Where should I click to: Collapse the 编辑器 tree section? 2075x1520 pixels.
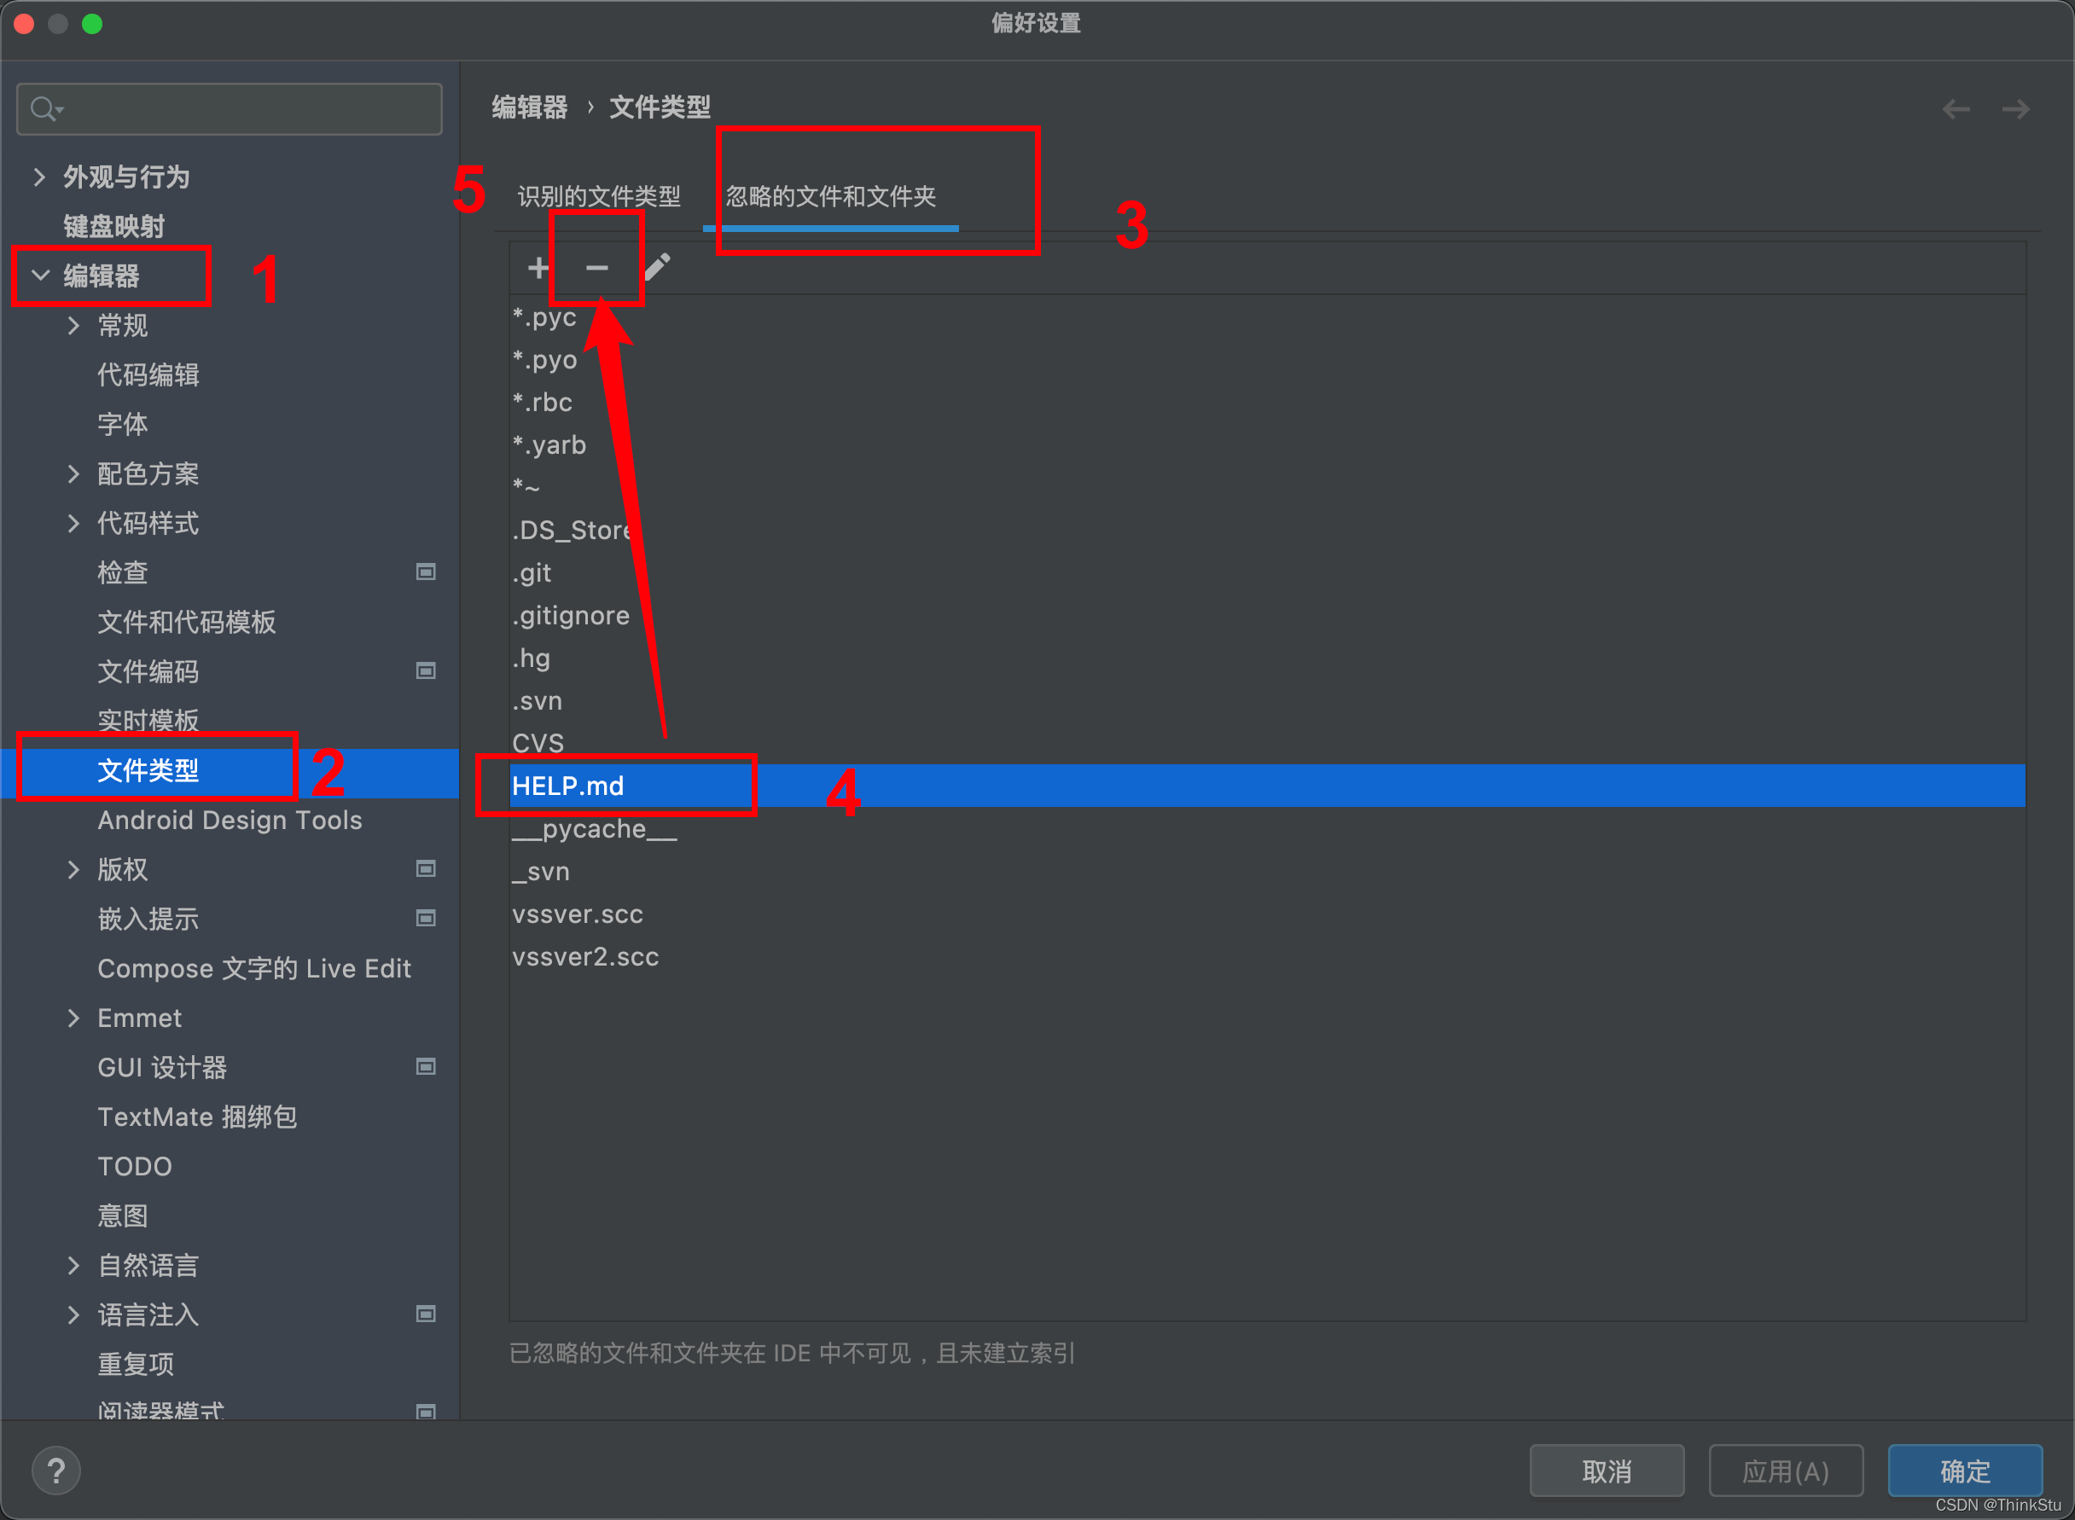[40, 276]
